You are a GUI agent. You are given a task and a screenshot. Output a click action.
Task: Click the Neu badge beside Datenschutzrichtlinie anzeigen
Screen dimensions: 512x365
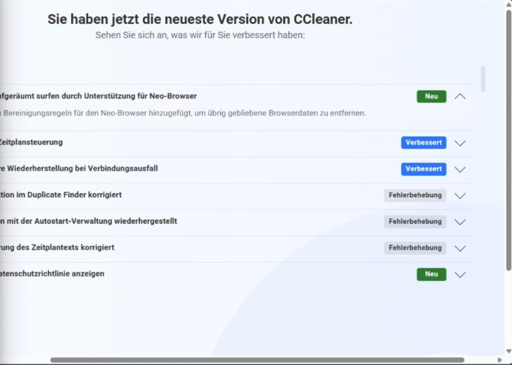[x=431, y=274]
